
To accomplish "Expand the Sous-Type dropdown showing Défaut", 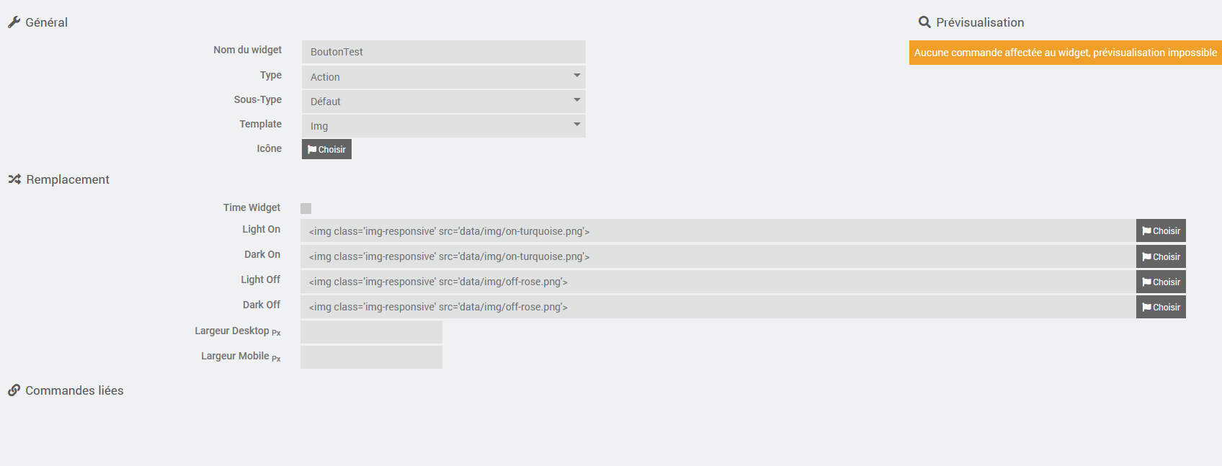I will click(x=443, y=102).
